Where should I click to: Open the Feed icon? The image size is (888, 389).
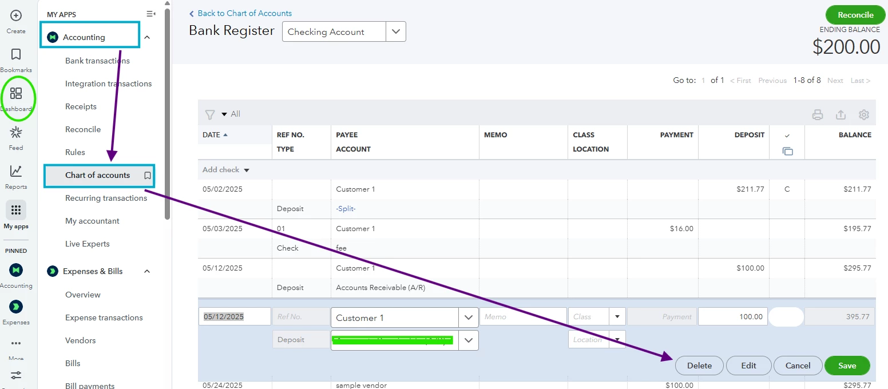[16, 133]
